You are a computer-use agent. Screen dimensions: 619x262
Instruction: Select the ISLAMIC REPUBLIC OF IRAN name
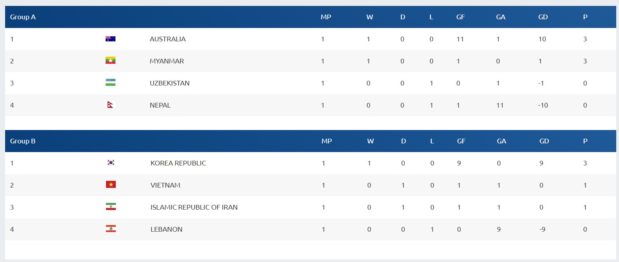(194, 207)
